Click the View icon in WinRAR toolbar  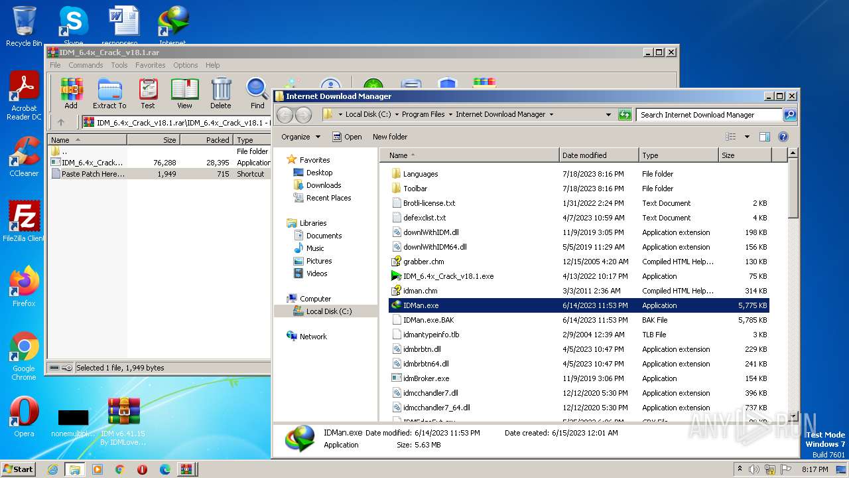click(x=184, y=93)
